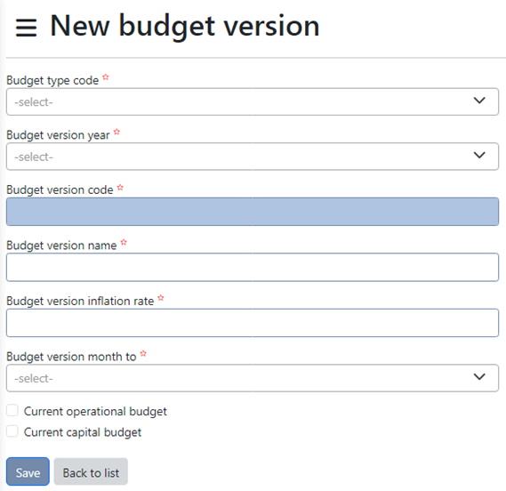Image resolution: width=506 pixels, height=491 pixels.
Task: Expand the Budget version year dropdown
Action: [x=253, y=157]
